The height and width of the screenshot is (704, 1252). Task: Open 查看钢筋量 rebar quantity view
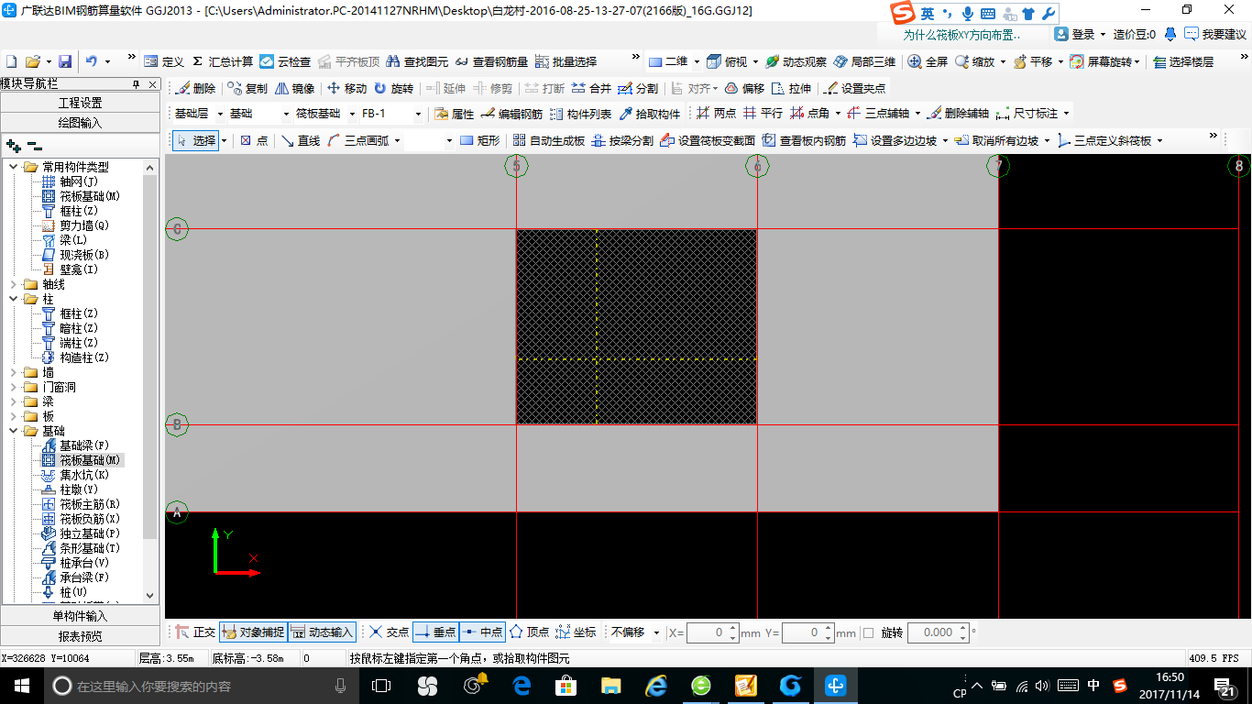[491, 61]
